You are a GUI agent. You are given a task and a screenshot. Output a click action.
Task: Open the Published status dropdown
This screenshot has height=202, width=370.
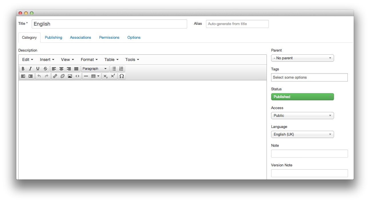pyautogui.click(x=302, y=97)
